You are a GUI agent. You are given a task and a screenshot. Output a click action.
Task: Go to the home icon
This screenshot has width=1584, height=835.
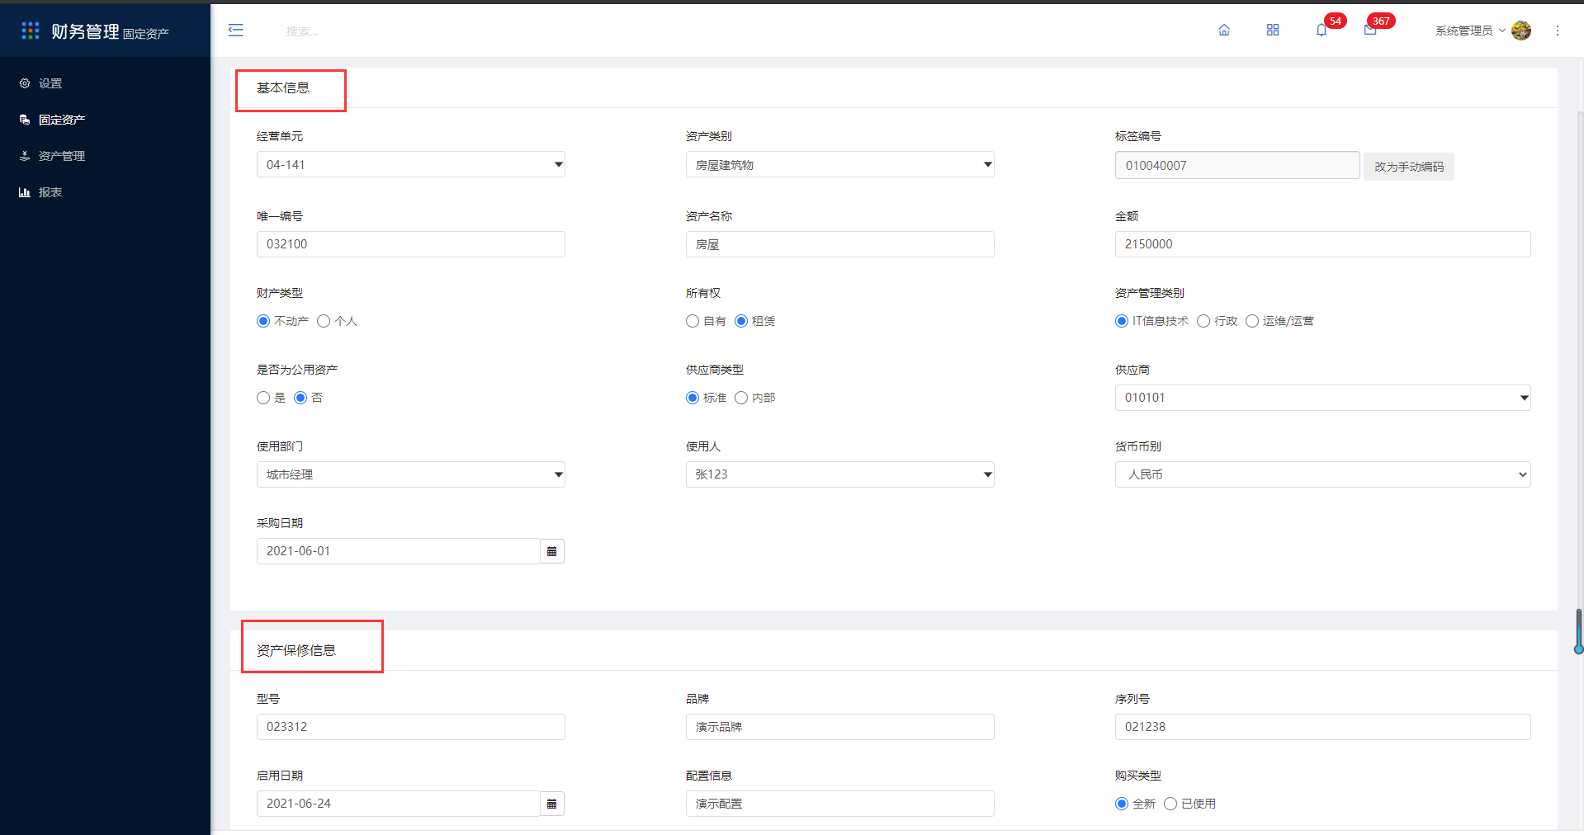coord(1224,31)
